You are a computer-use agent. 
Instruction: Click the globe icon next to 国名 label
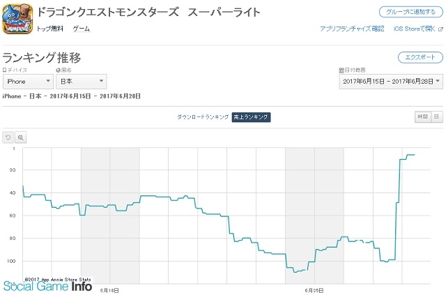58,70
